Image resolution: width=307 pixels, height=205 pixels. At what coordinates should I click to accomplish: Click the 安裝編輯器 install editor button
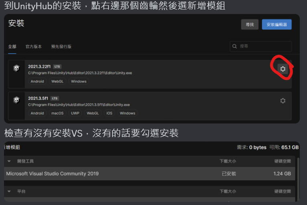(277, 24)
